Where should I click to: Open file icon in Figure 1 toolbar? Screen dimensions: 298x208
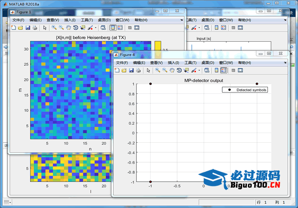coord(20,28)
